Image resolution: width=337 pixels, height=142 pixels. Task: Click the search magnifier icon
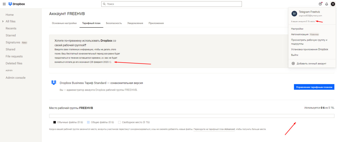(x=105, y=4)
